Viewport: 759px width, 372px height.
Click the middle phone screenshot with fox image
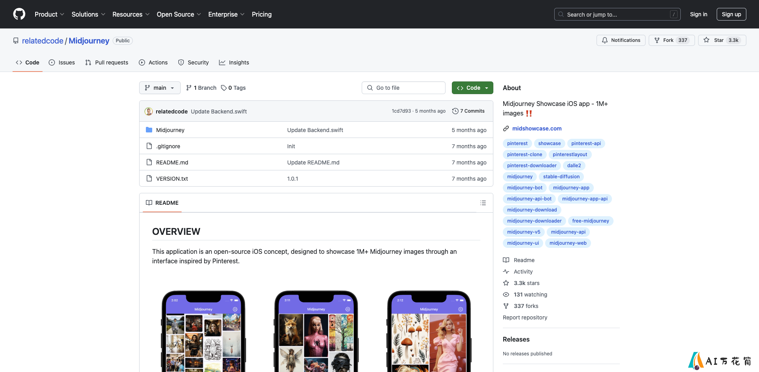(x=316, y=331)
